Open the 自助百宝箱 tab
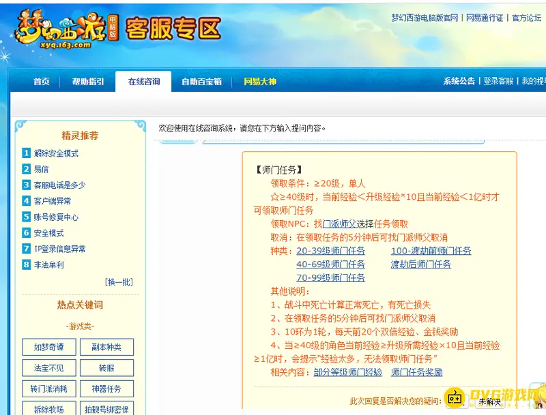546x415 pixels. (201, 82)
